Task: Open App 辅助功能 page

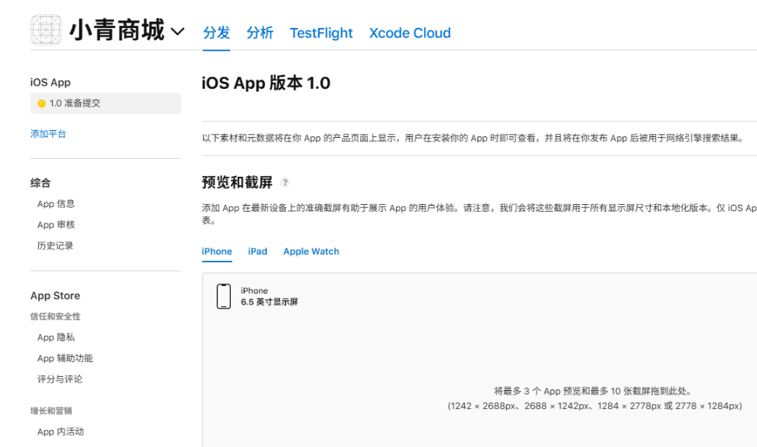Action: [65, 358]
